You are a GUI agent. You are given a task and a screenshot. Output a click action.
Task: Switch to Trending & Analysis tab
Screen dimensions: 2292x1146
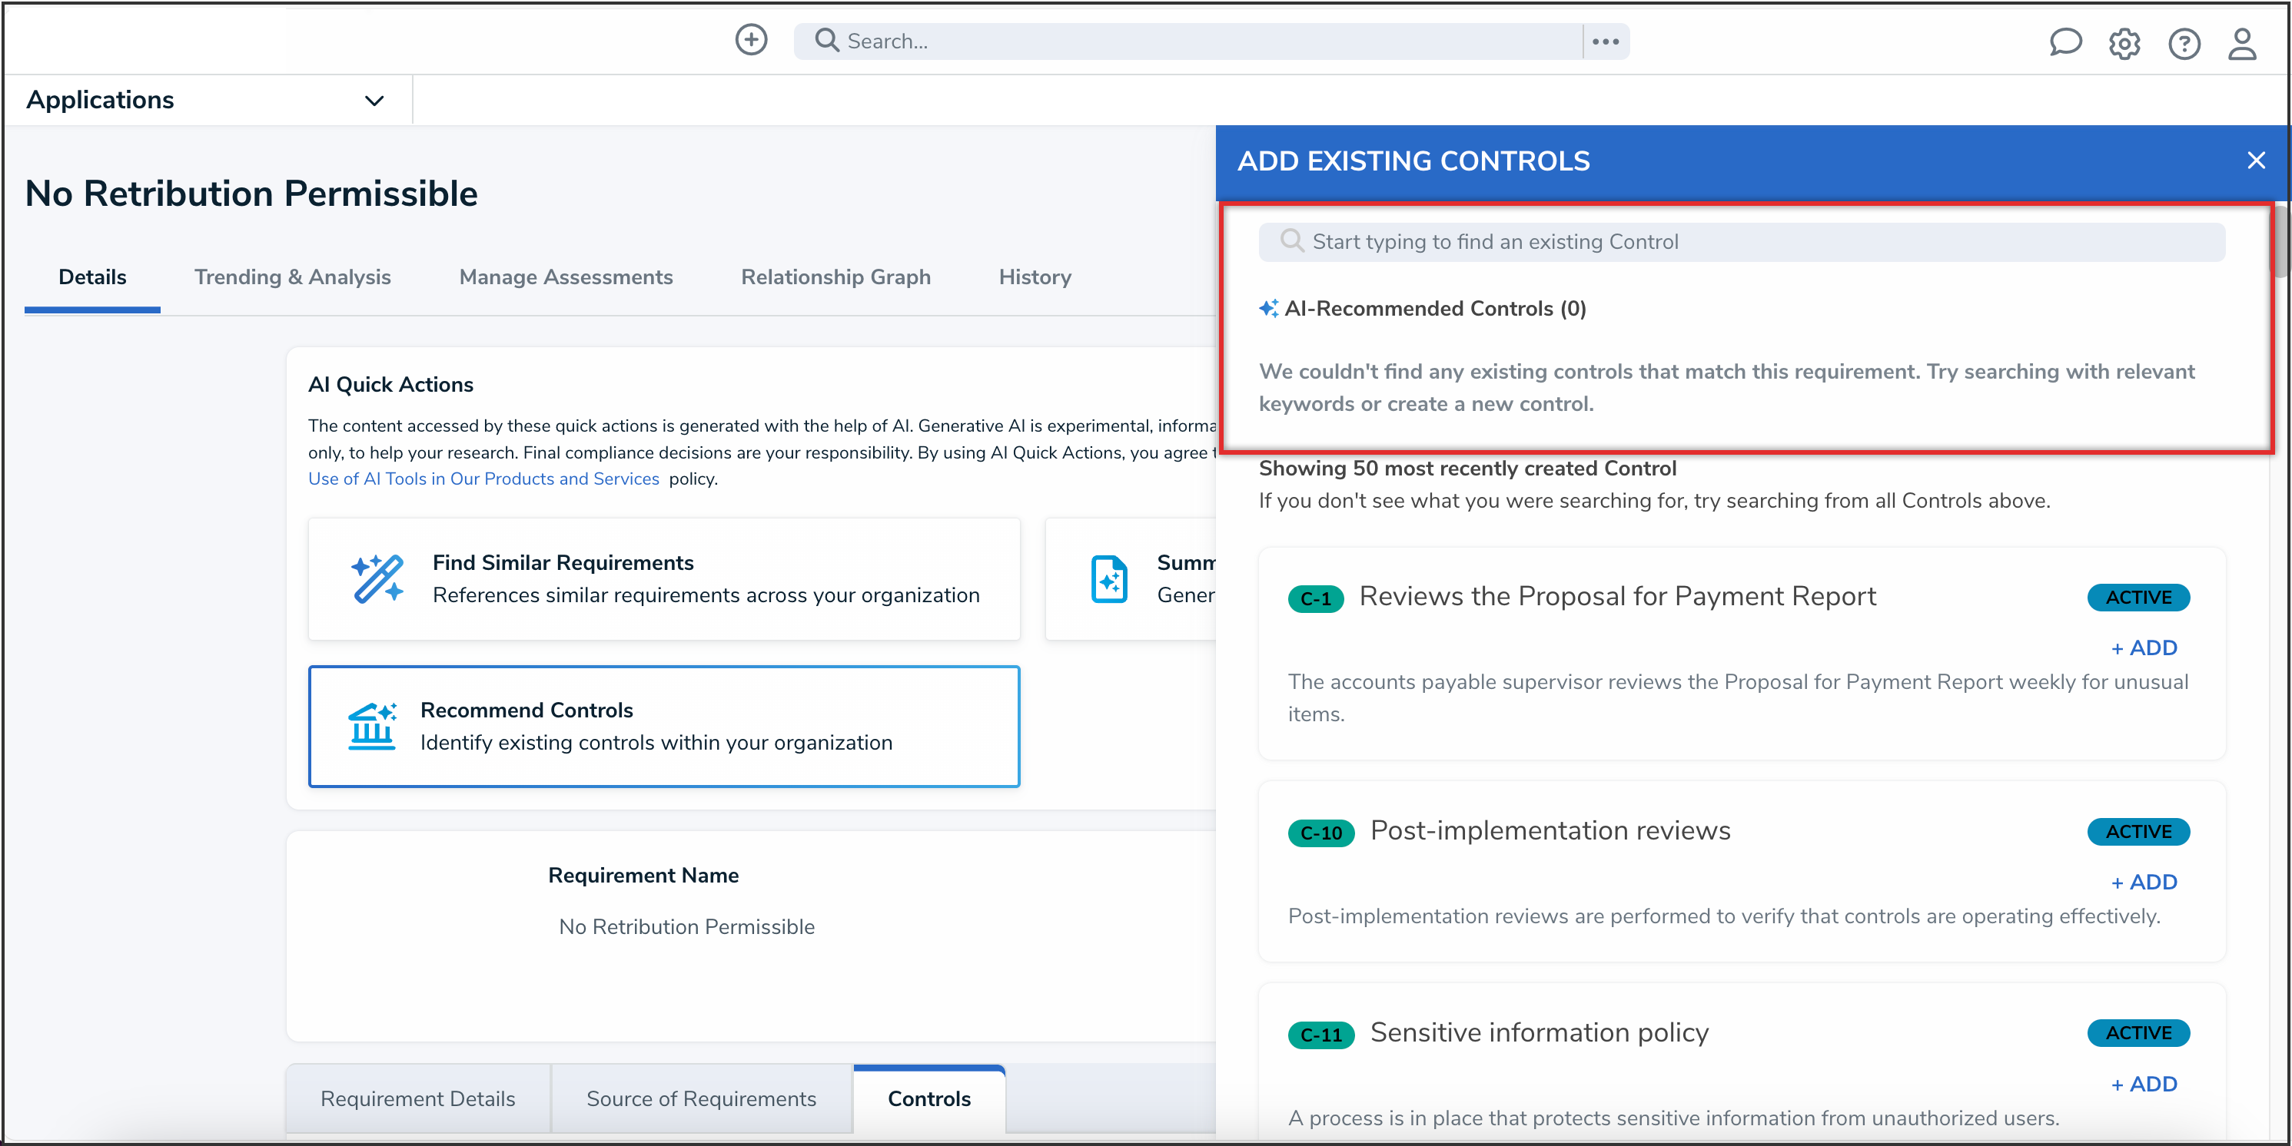coord(292,277)
